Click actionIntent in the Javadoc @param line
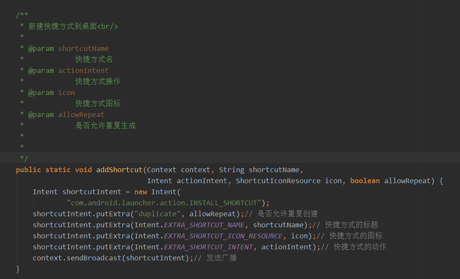The height and width of the screenshot is (279, 460). (83, 70)
